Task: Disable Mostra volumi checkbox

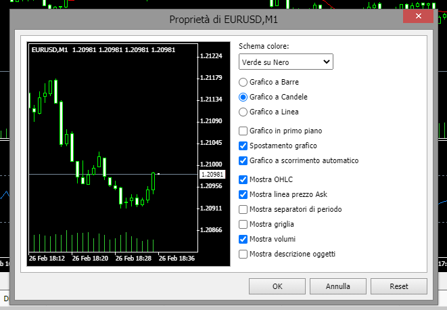Action: [243, 239]
